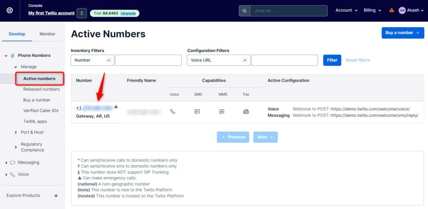Open Buy a number sidebar item

tap(37, 100)
